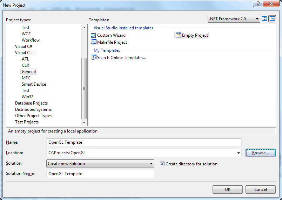Select the Workflow project type
The width and height of the screenshot is (282, 200).
tap(31, 40)
